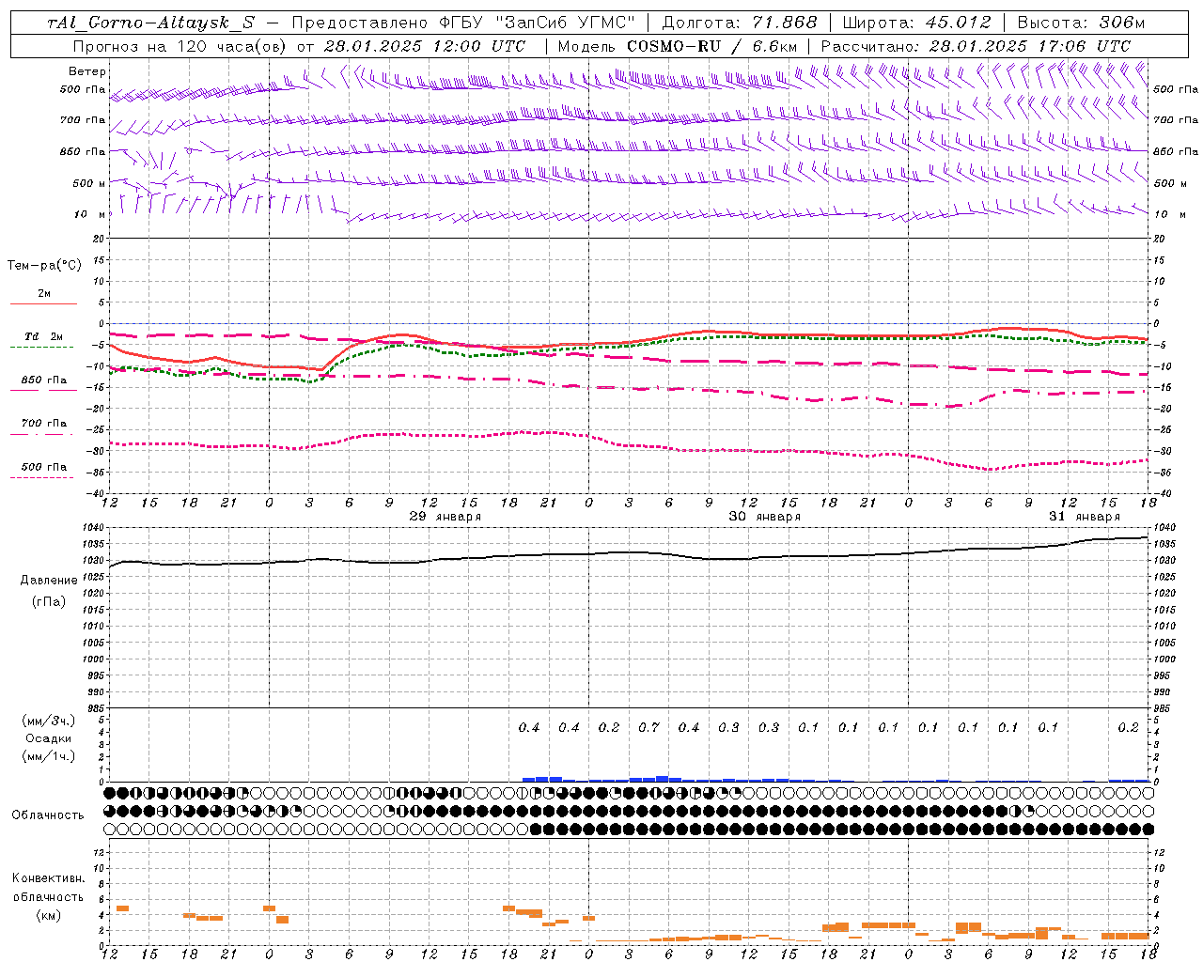This screenshot has height=962, width=1203.
Task: Click the (гПа) unit label under Давление
Action: [49, 601]
